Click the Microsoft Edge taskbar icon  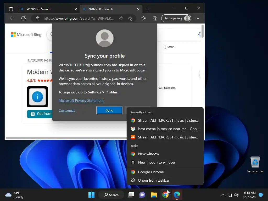click(177, 195)
